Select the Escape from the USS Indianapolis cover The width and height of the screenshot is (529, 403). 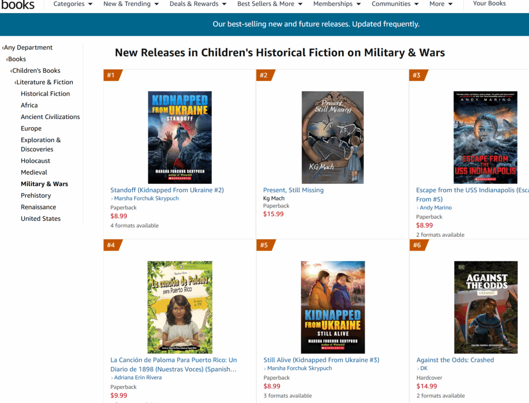tap(485, 137)
